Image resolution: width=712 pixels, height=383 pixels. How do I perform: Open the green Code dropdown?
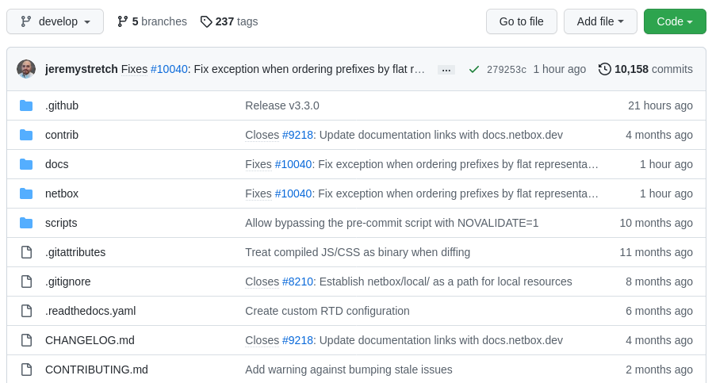pyautogui.click(x=675, y=21)
